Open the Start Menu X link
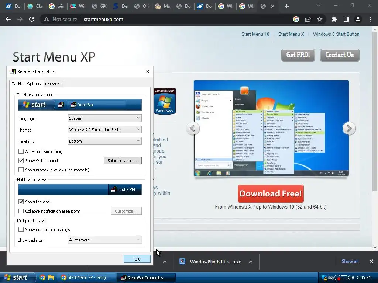Screen dimensions: 378x283 click(291, 34)
